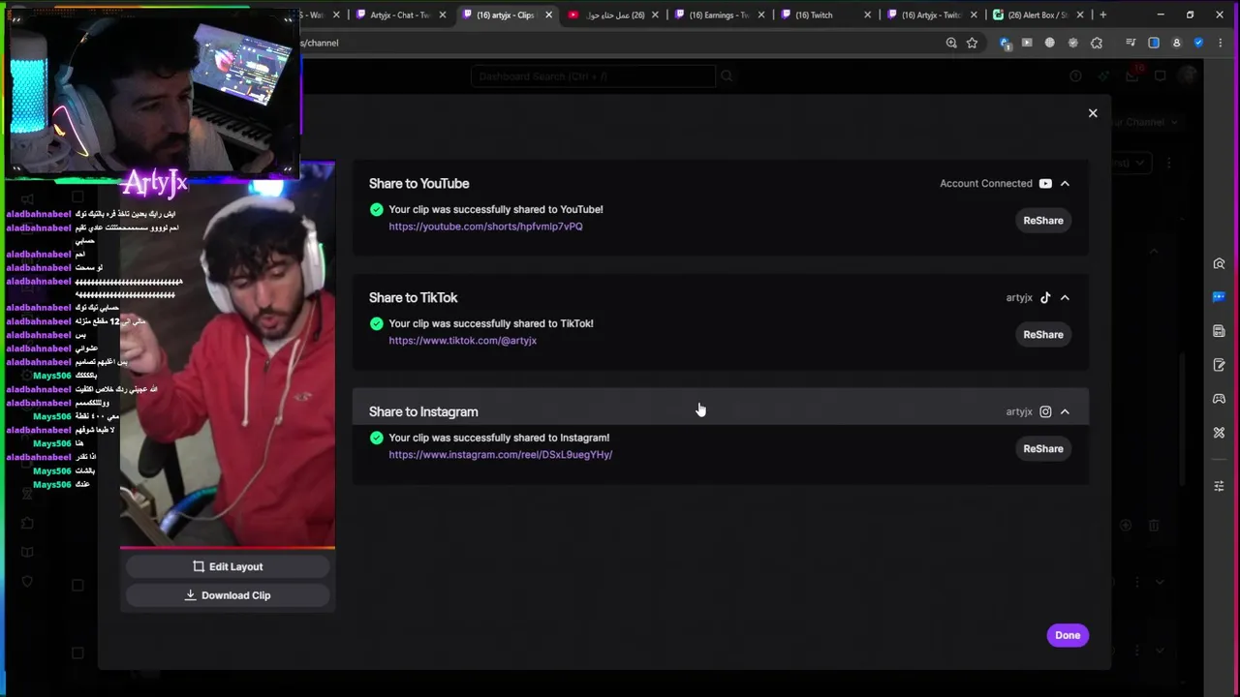Screen dimensions: 1240x697
Task: Collapse the Share to TikTok section chevron
Action: [1065, 298]
